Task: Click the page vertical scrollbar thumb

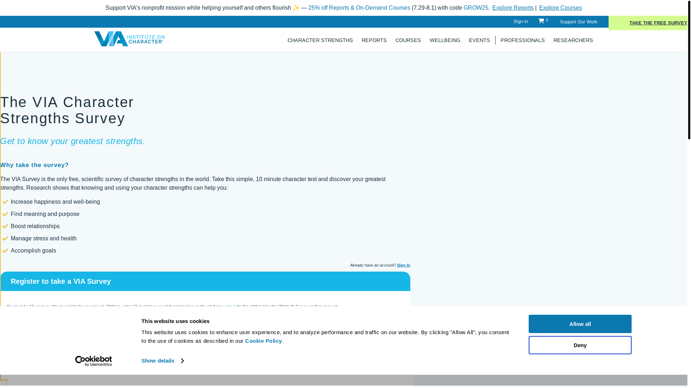Action: coord(689,69)
